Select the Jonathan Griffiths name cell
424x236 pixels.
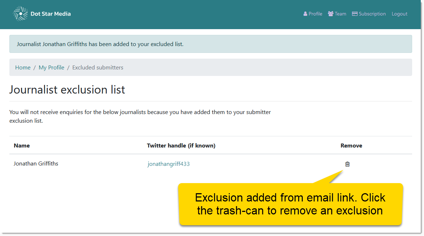click(x=36, y=164)
